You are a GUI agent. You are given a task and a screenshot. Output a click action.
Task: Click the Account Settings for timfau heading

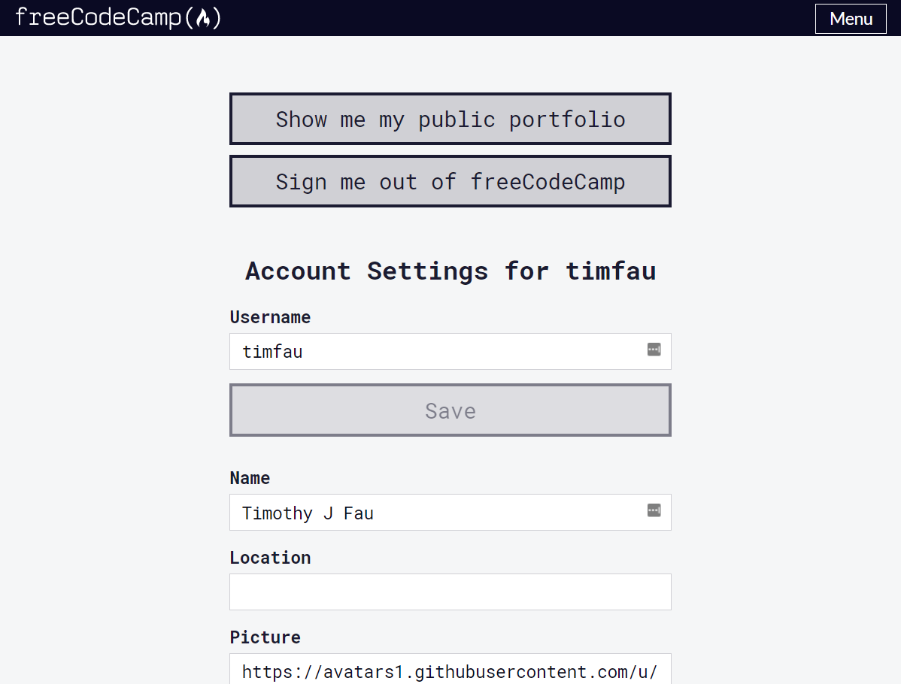[450, 271]
